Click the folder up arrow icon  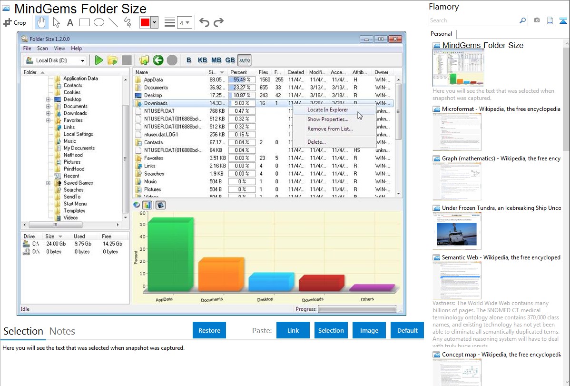click(x=144, y=60)
